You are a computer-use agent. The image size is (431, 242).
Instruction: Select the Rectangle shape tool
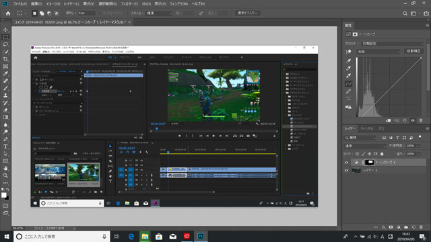pos(5,161)
